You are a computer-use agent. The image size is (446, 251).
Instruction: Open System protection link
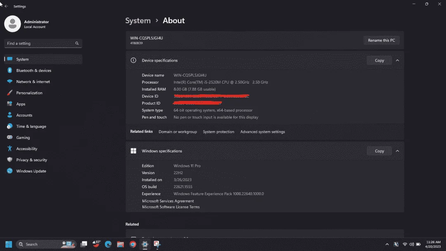(x=218, y=131)
